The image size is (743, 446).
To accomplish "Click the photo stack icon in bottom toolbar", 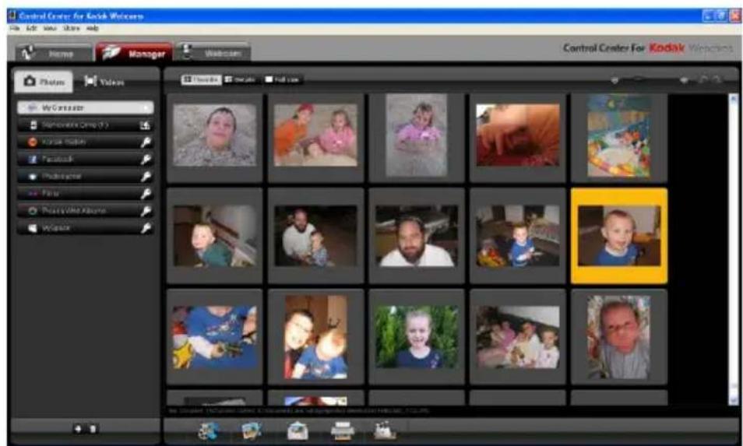I will 251,431.
